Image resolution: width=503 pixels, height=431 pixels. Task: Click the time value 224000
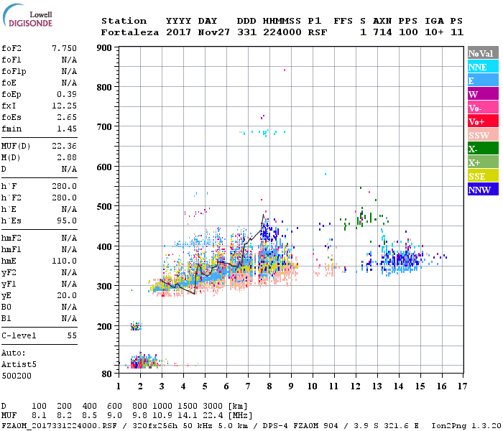[282, 32]
